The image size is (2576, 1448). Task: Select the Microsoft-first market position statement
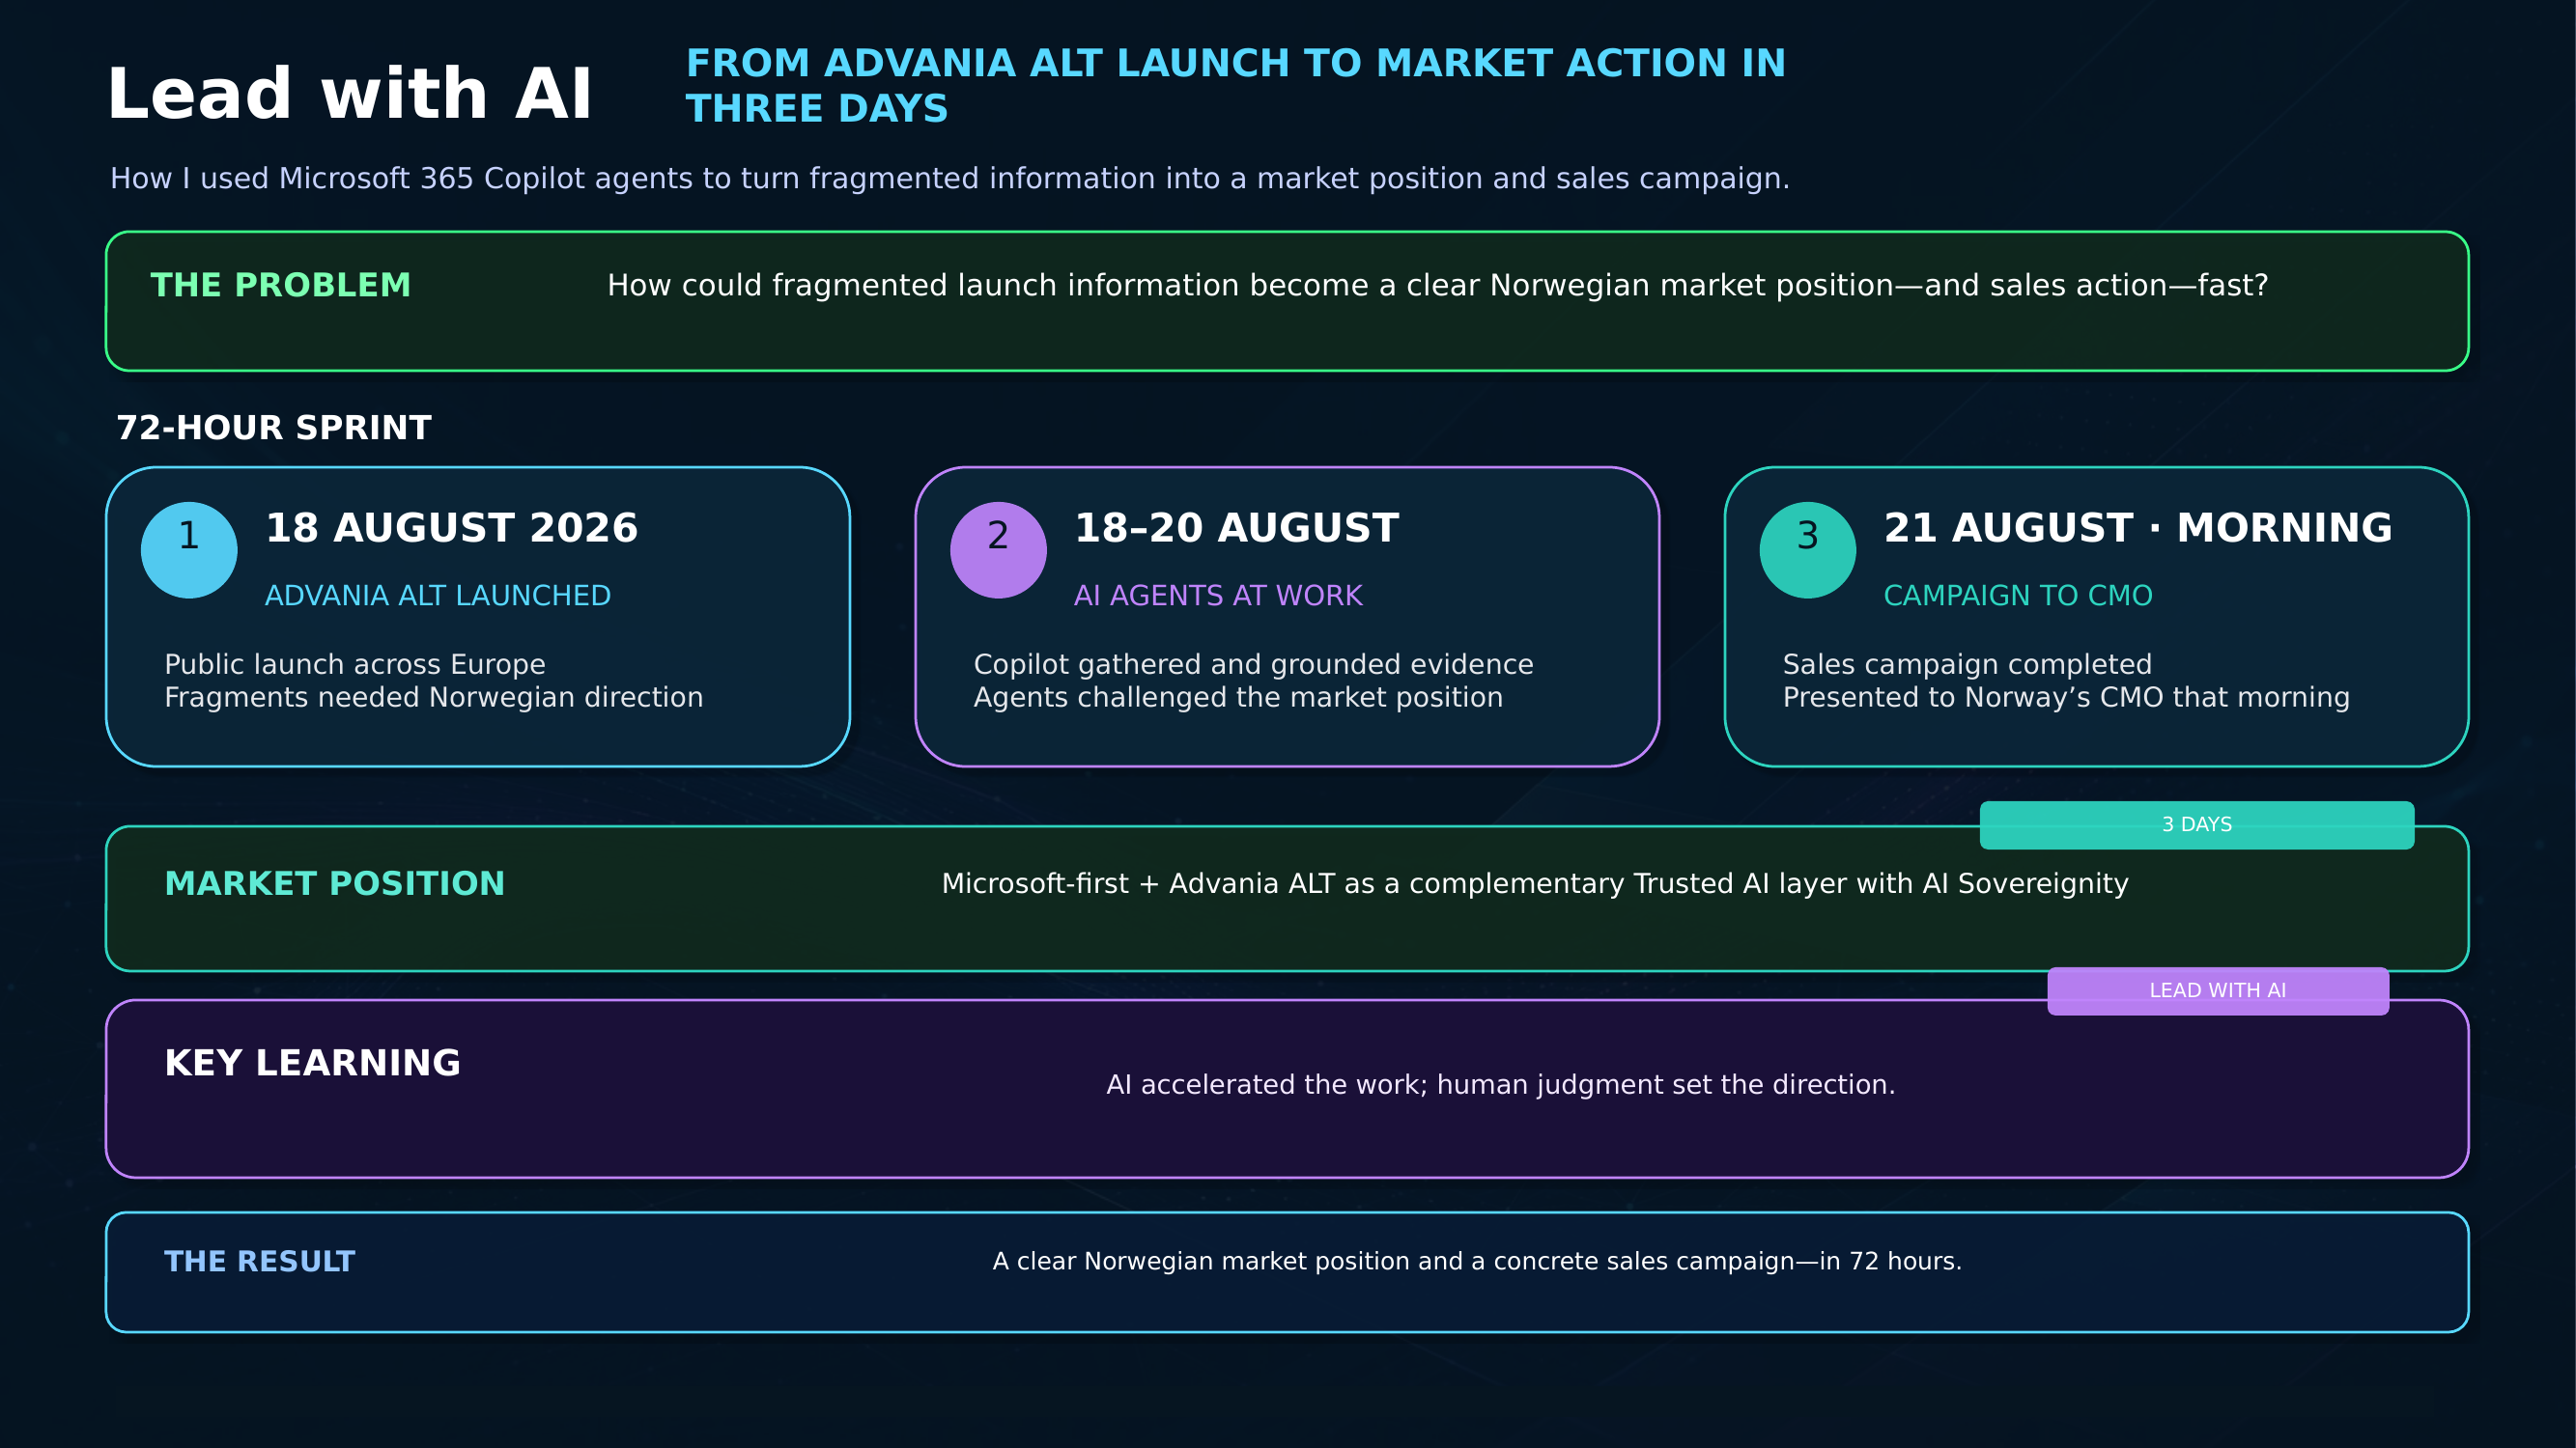[x=1535, y=883]
